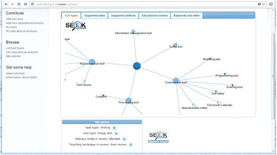Click the Questionnaire editor node
The width and height of the screenshot is (277, 155).
point(194,106)
